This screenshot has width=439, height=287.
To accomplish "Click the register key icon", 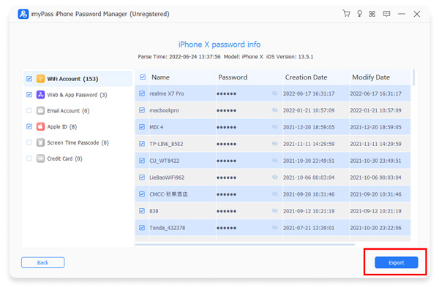I will tap(359, 14).
